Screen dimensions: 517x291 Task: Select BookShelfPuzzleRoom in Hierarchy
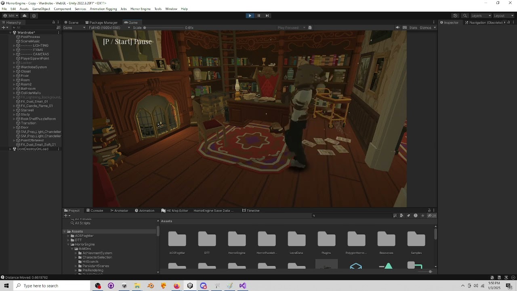pos(38,119)
